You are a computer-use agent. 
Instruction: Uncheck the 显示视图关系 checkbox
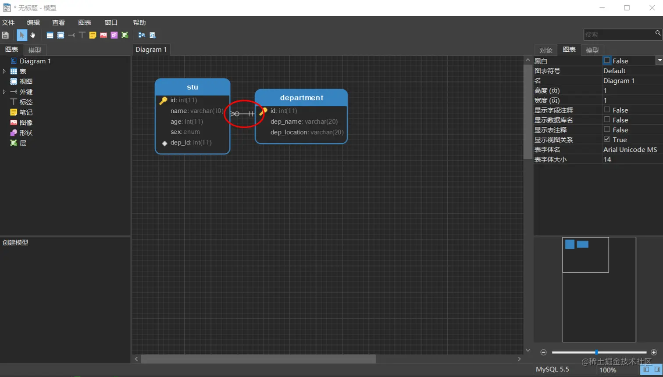tap(607, 139)
